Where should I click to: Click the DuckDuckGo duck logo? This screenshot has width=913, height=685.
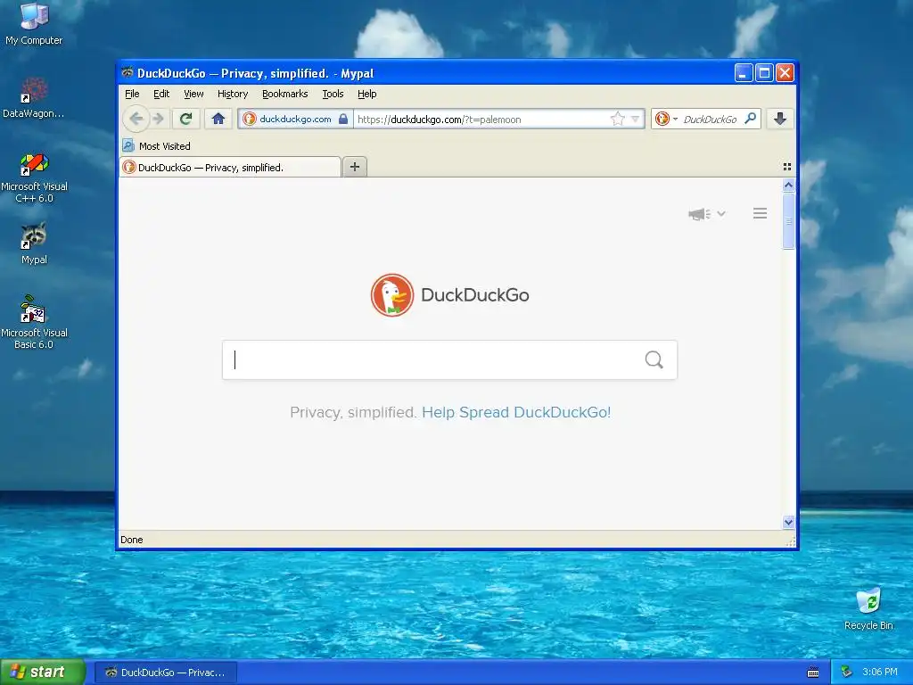point(392,295)
